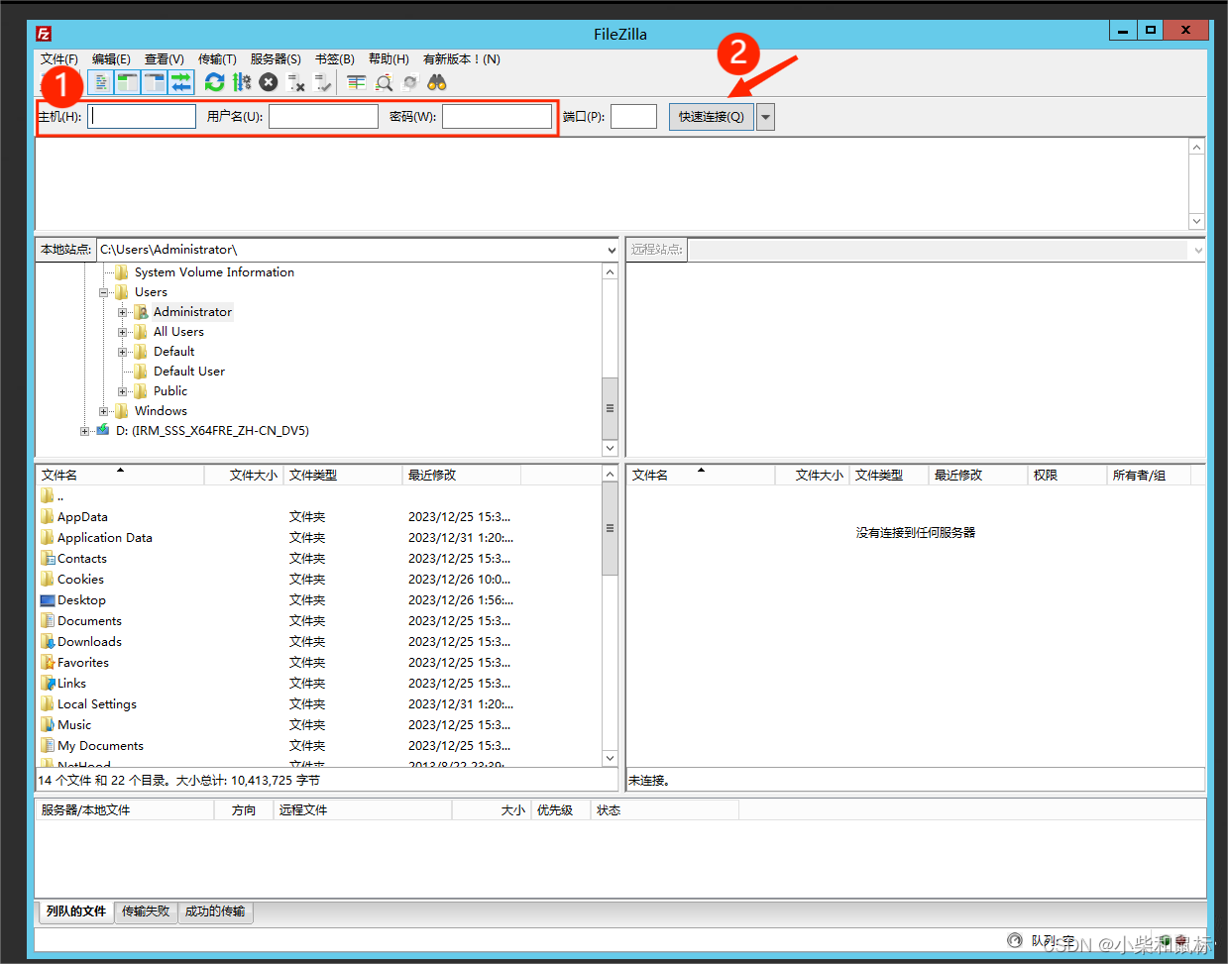Open the 服务器(S) menu

(276, 59)
